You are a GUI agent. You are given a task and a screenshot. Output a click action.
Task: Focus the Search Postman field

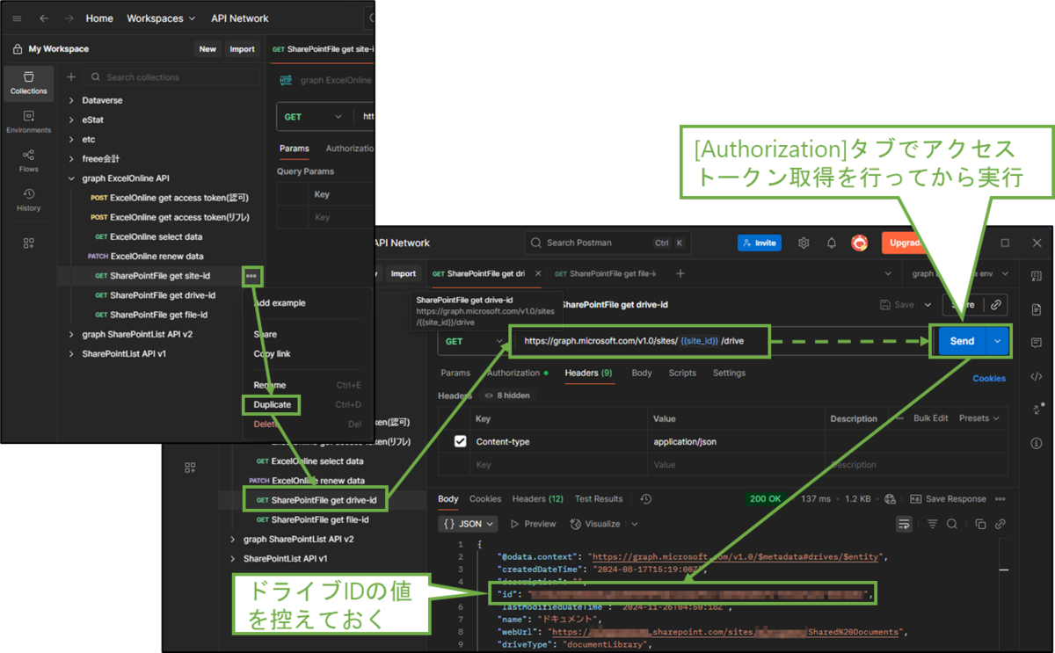(608, 243)
